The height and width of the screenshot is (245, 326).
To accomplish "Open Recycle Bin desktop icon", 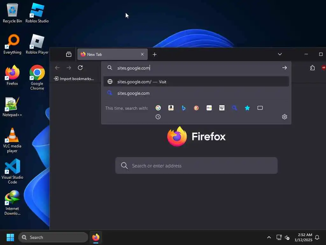I will pyautogui.click(x=12, y=13).
